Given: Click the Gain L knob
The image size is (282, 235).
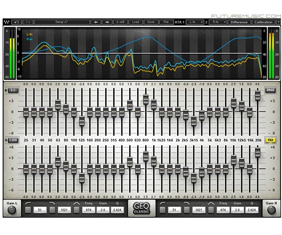Looking at the screenshot, I should coord(12,210).
